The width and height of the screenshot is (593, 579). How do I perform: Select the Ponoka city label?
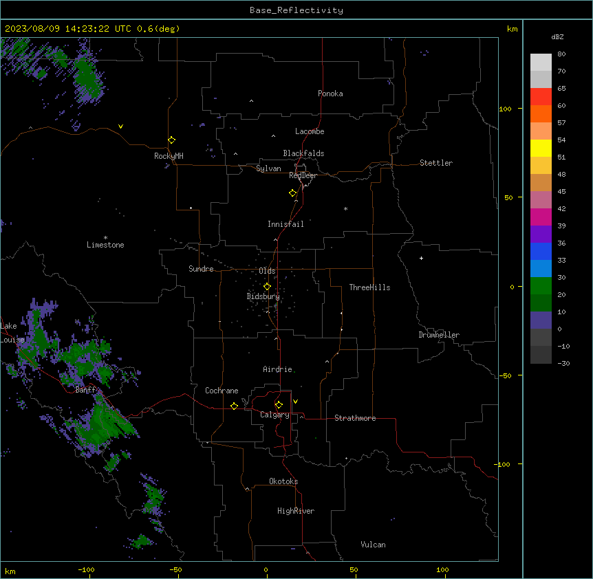coord(330,94)
